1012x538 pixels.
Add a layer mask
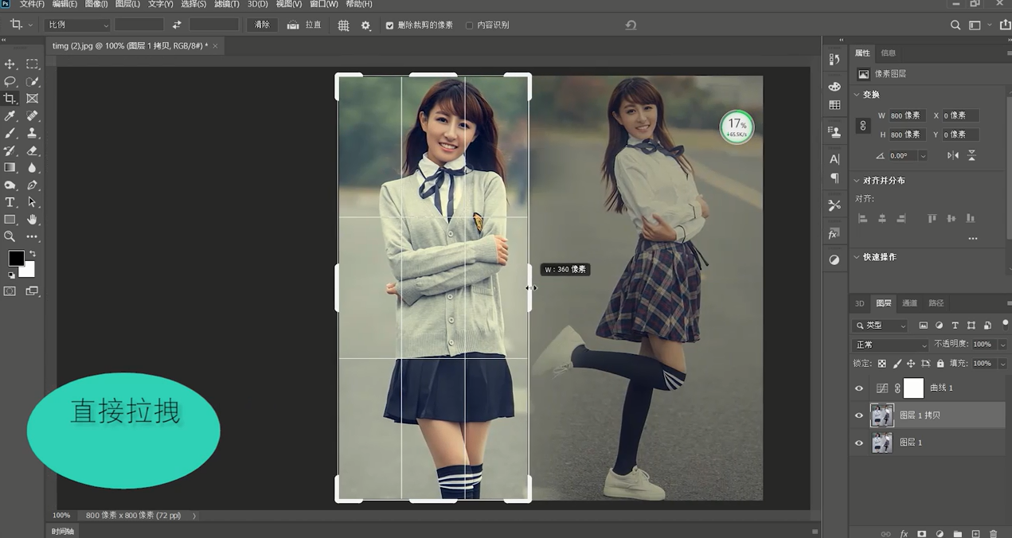(921, 534)
